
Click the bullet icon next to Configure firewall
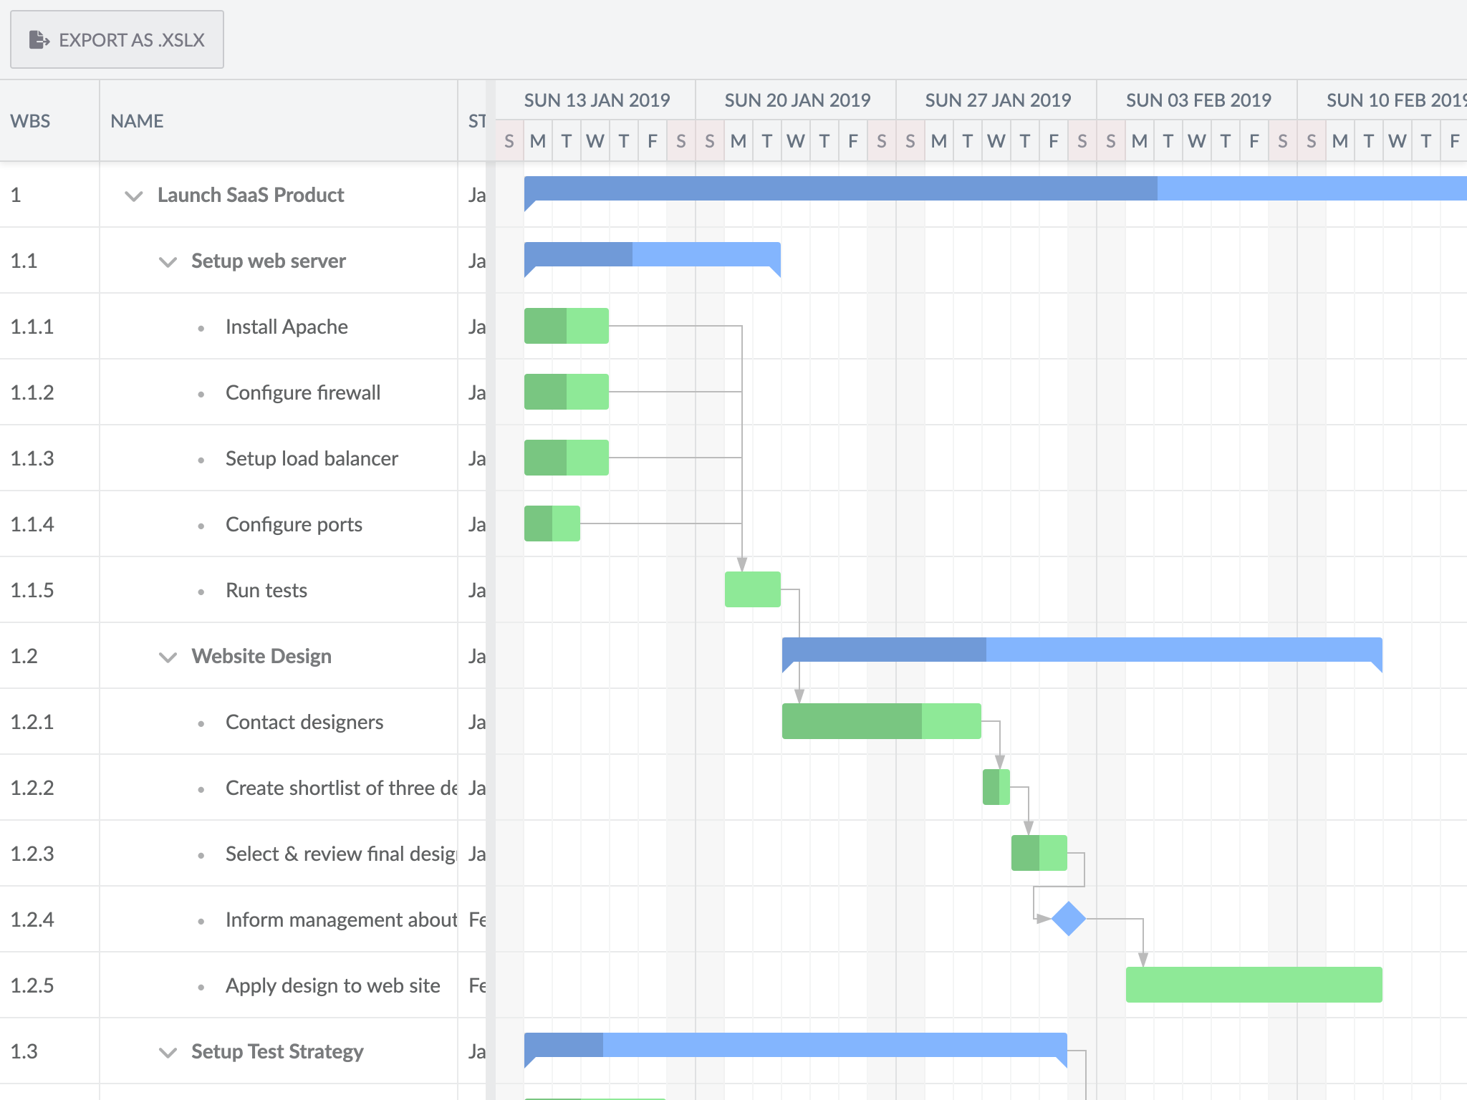[x=201, y=392]
